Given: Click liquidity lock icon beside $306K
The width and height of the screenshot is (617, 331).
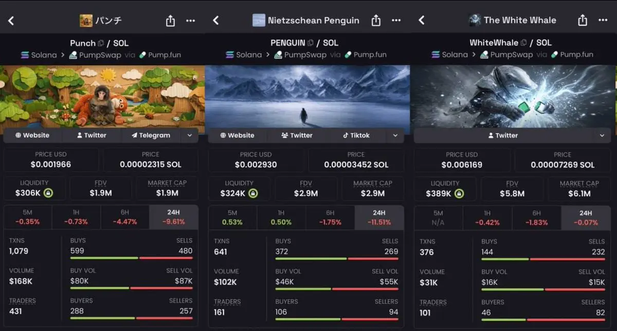Looking at the screenshot, I should tap(48, 193).
